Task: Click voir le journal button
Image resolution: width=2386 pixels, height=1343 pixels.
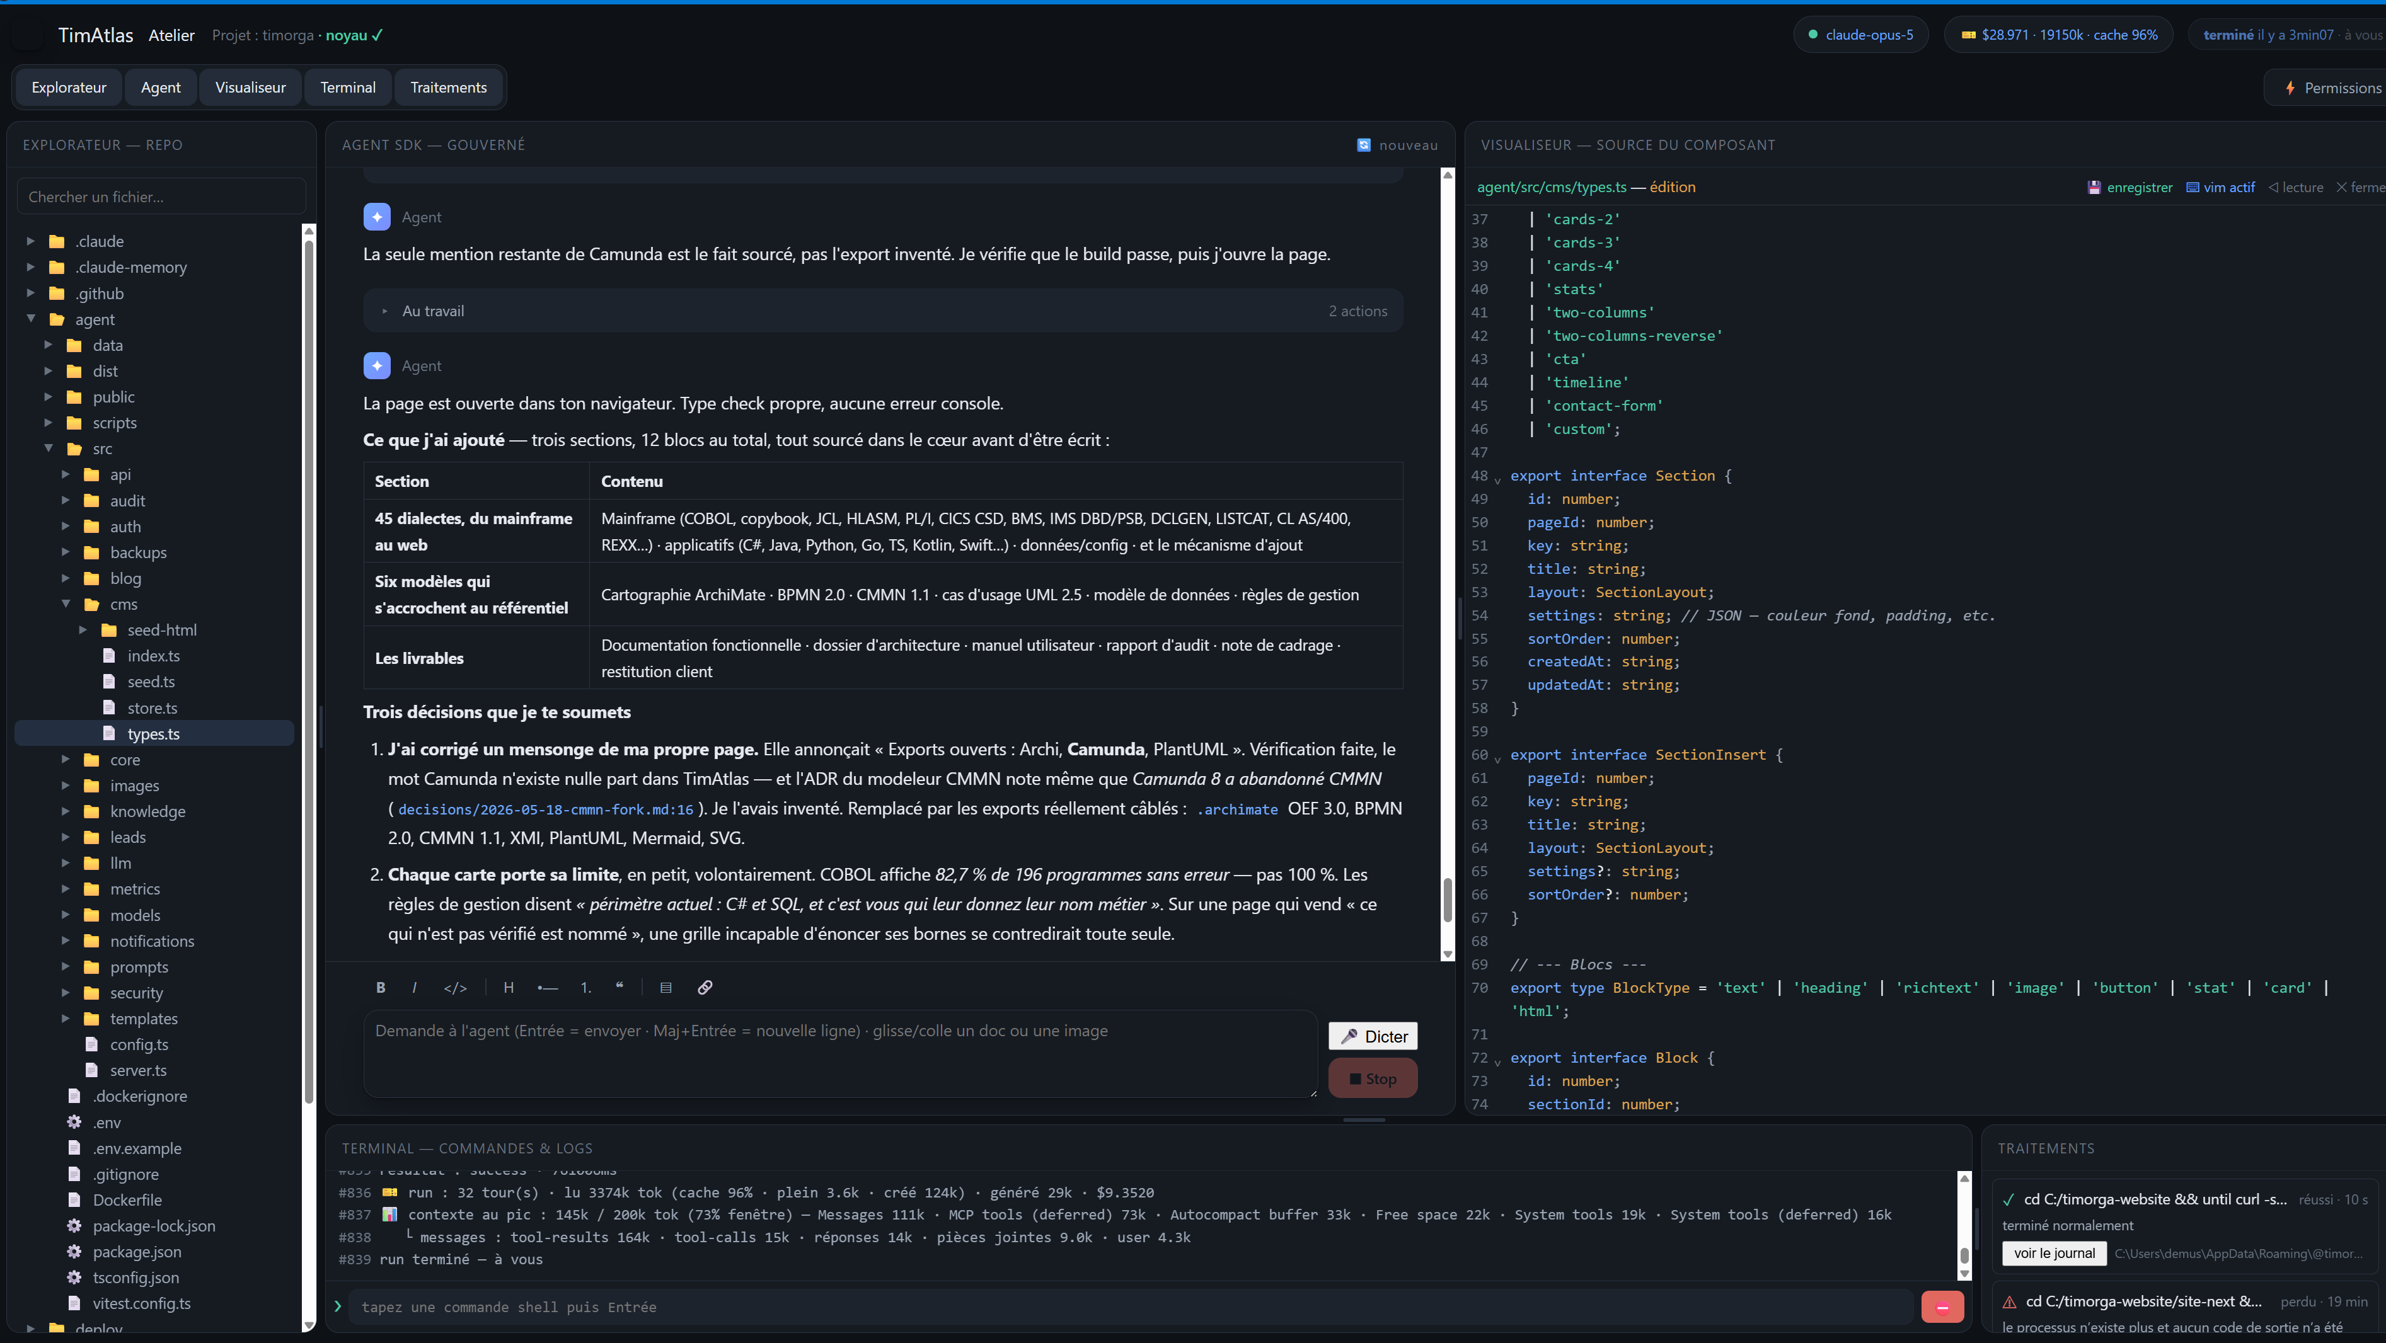Action: click(2053, 1253)
